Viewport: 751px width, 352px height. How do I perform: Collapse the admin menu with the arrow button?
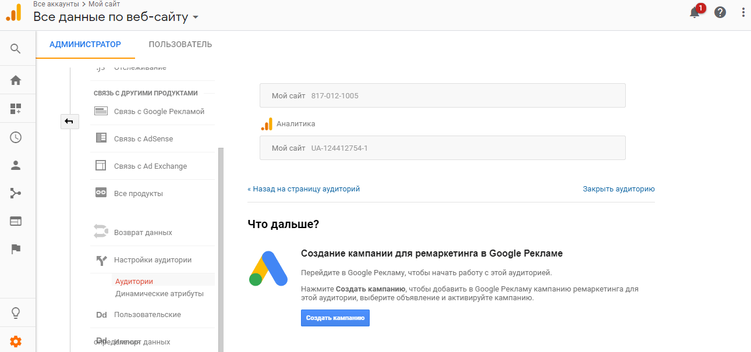pyautogui.click(x=69, y=122)
